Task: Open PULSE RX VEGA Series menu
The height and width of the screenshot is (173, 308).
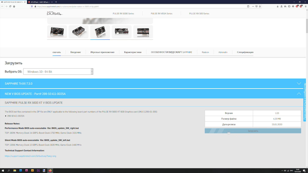Action: tap(161, 14)
